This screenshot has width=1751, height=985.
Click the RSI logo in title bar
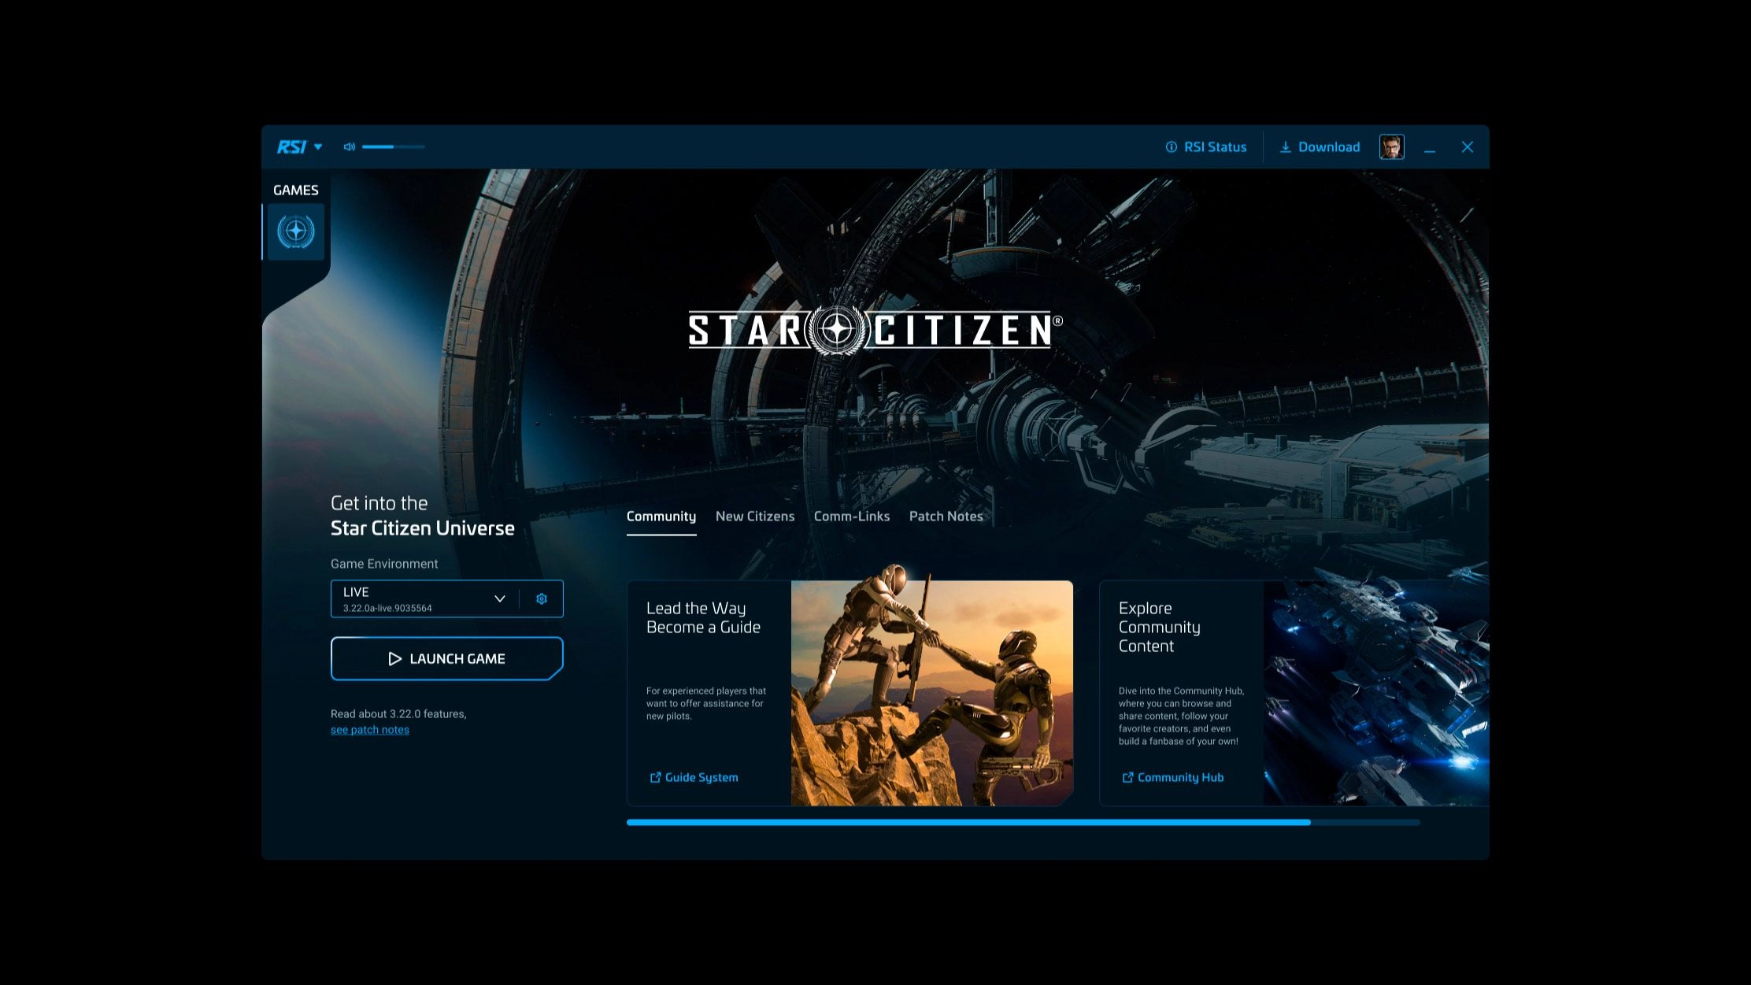pyautogui.click(x=291, y=147)
